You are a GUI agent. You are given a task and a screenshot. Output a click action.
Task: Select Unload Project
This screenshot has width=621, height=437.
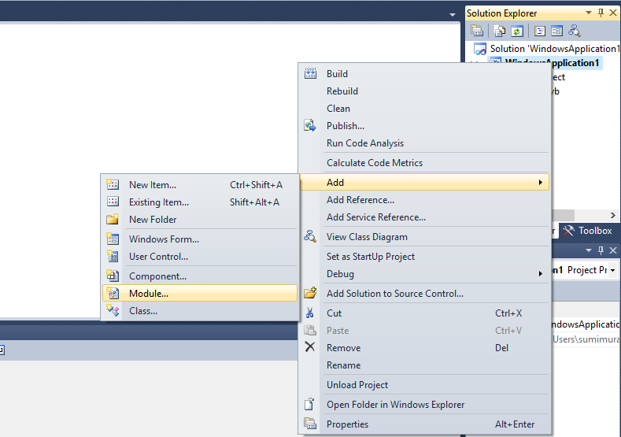coord(424,385)
